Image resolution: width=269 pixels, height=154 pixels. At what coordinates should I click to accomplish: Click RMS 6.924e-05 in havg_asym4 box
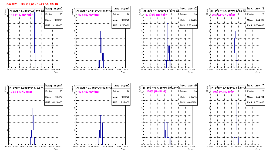(54, 103)
